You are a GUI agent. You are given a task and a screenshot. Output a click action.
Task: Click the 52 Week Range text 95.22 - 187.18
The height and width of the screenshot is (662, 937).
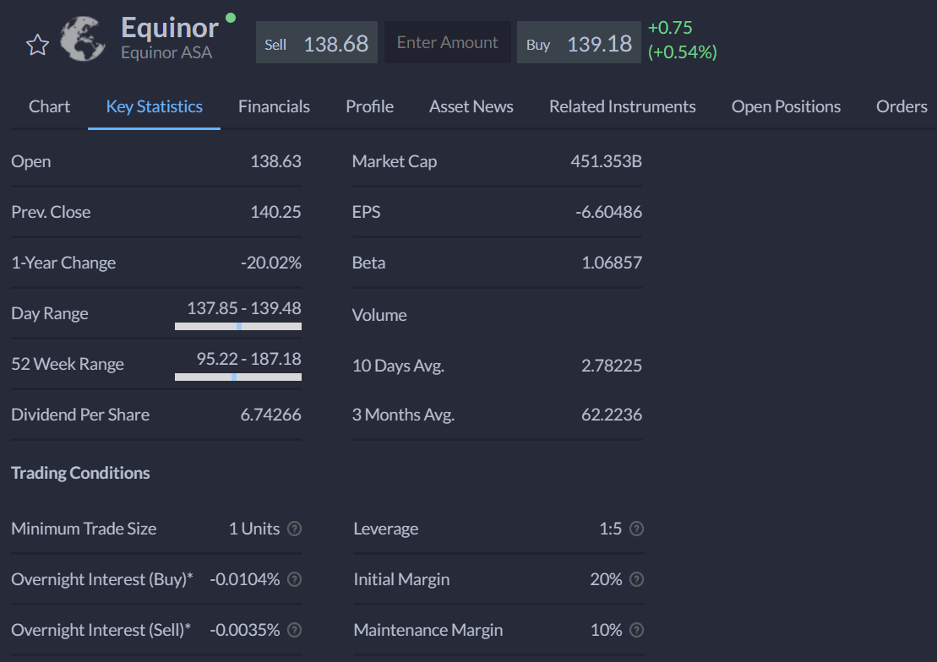point(248,359)
